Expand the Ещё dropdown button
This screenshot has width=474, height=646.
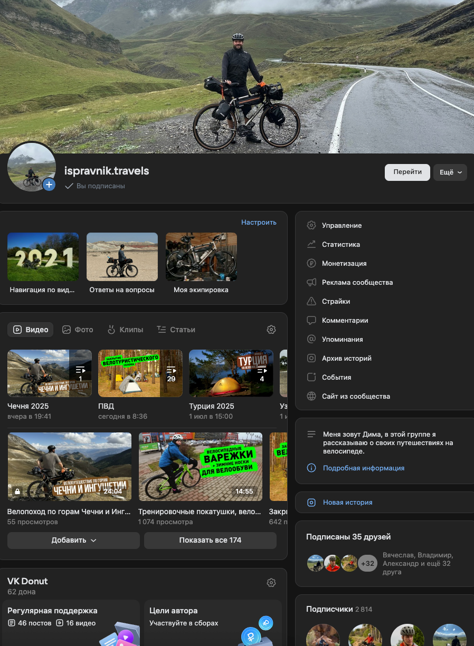450,172
